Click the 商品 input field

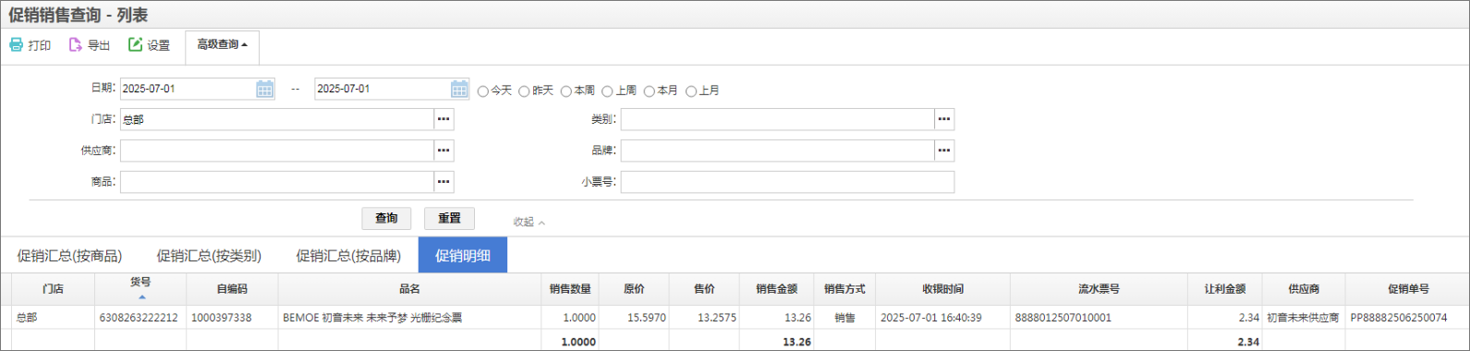coord(277,182)
